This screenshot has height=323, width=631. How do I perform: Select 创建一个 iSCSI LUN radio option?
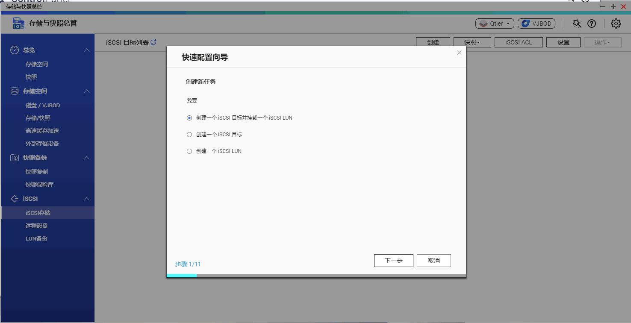[189, 151]
